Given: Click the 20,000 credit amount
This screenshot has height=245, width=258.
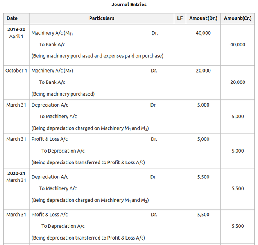Looking at the screenshot, I should 238,82.
